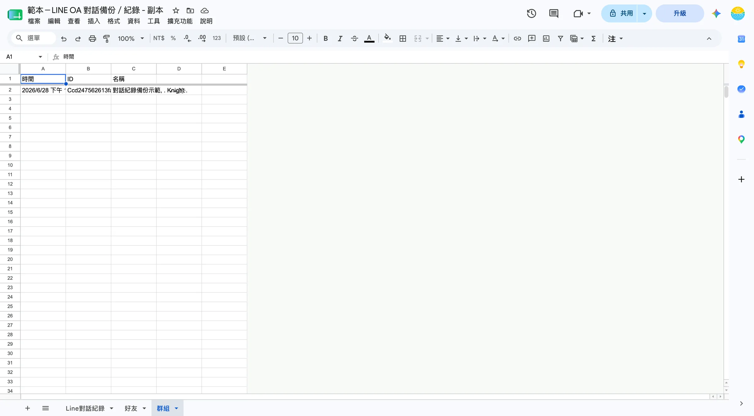
Task: Open functions sigma icon
Action: point(593,39)
